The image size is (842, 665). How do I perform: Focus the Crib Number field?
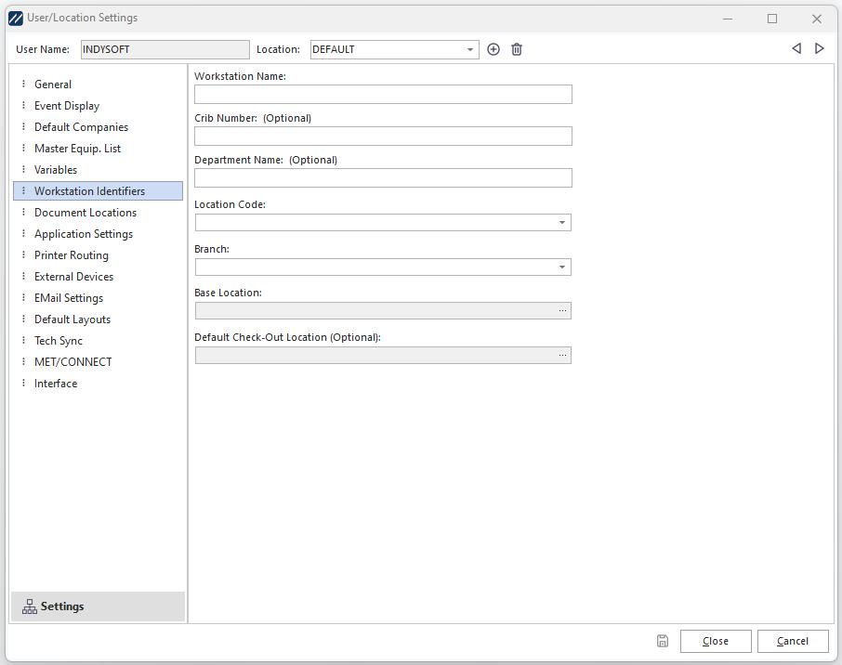pyautogui.click(x=383, y=137)
